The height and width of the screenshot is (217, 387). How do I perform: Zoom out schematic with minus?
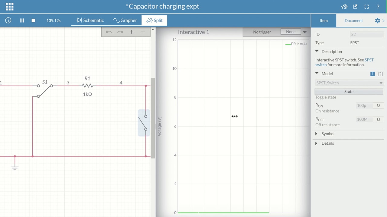click(143, 32)
